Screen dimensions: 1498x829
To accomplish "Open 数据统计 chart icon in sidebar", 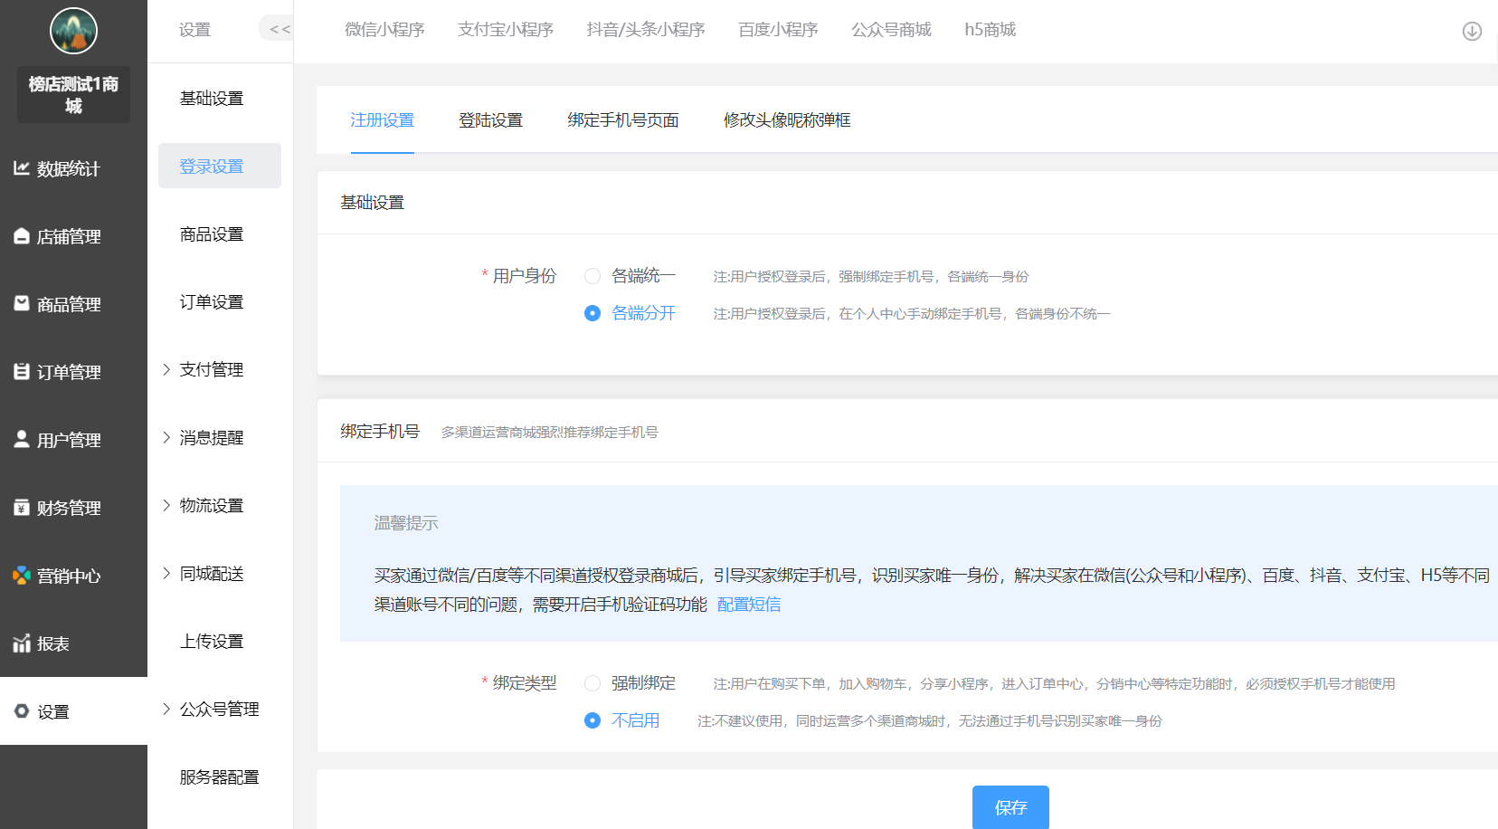I will pos(22,168).
